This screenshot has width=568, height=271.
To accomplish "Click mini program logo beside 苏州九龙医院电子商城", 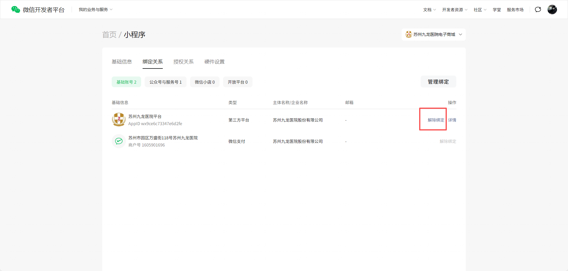I will tap(409, 34).
